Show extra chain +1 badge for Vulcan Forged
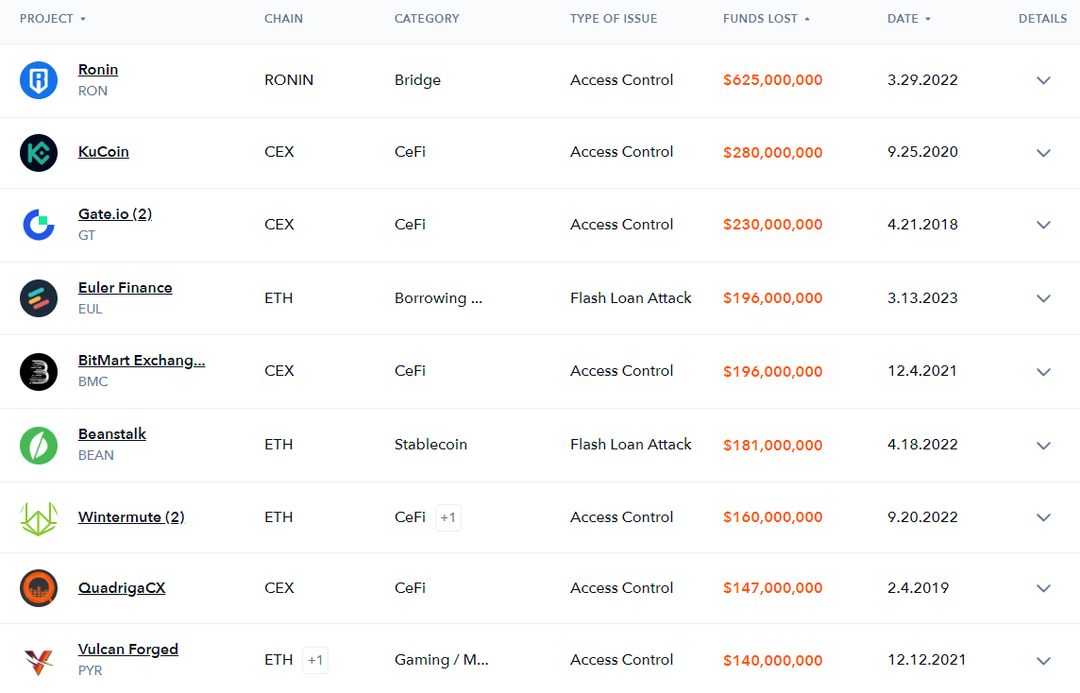1080x693 pixels. [x=314, y=660]
